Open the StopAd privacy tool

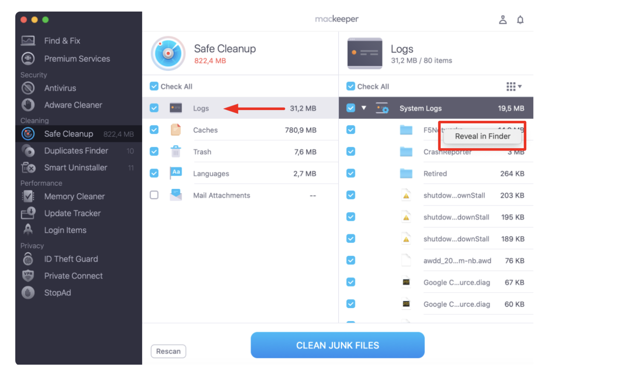click(x=57, y=293)
